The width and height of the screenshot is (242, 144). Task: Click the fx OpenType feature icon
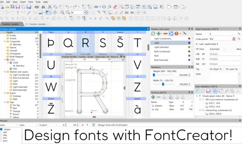pos(109,7)
